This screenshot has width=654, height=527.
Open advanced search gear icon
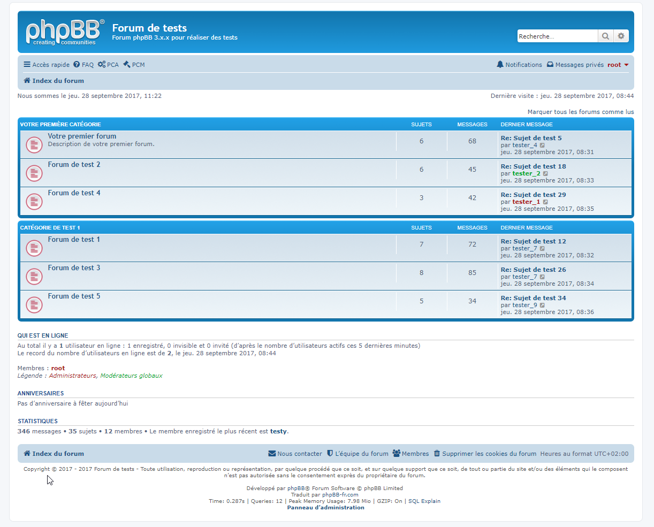[621, 36]
